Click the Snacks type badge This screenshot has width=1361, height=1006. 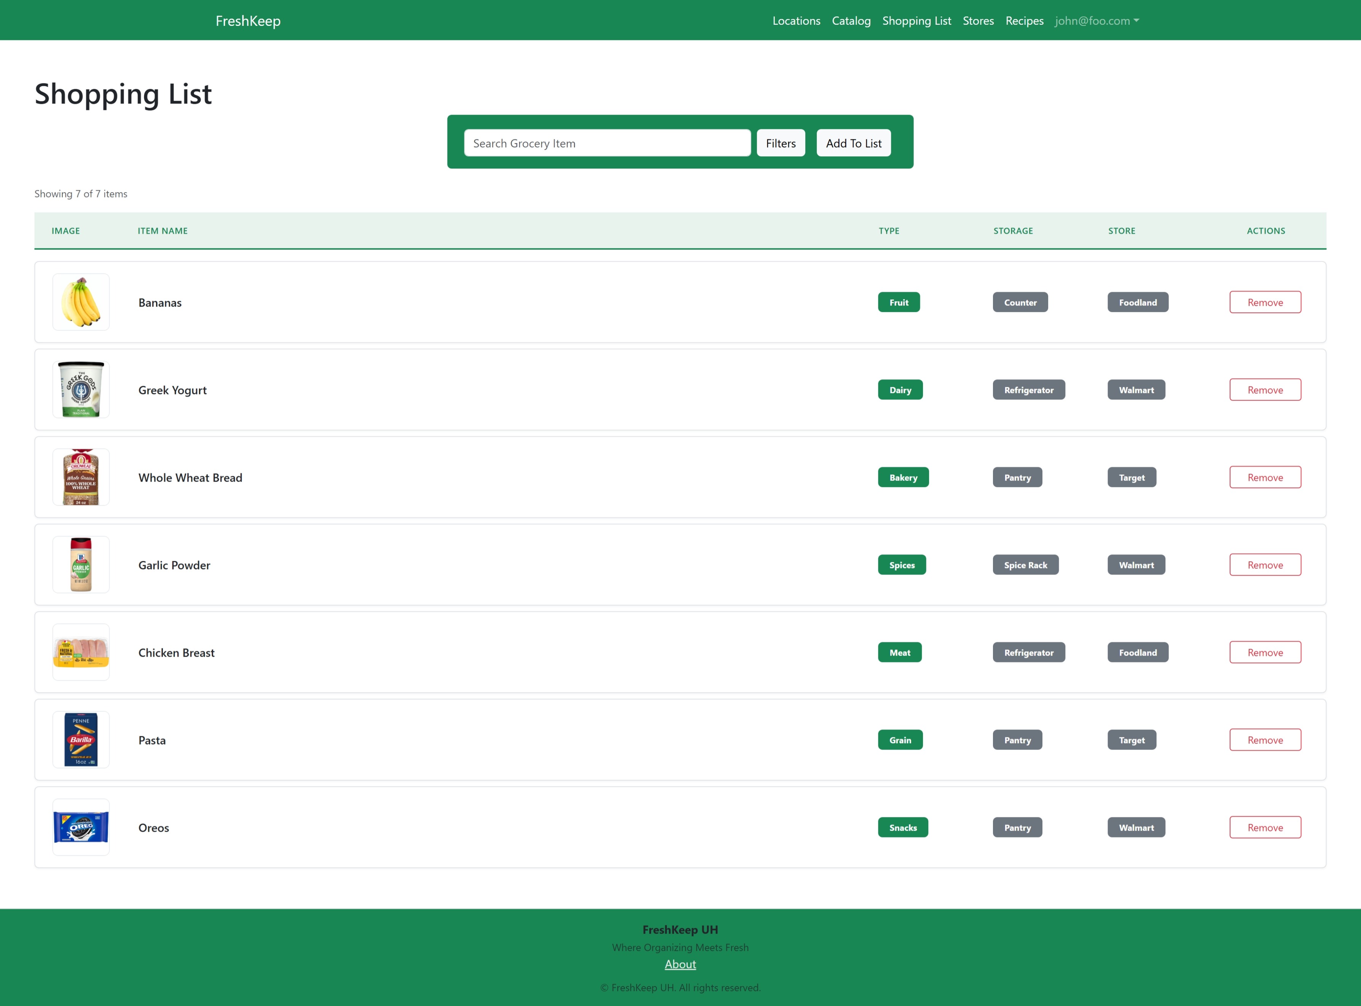pyautogui.click(x=903, y=828)
